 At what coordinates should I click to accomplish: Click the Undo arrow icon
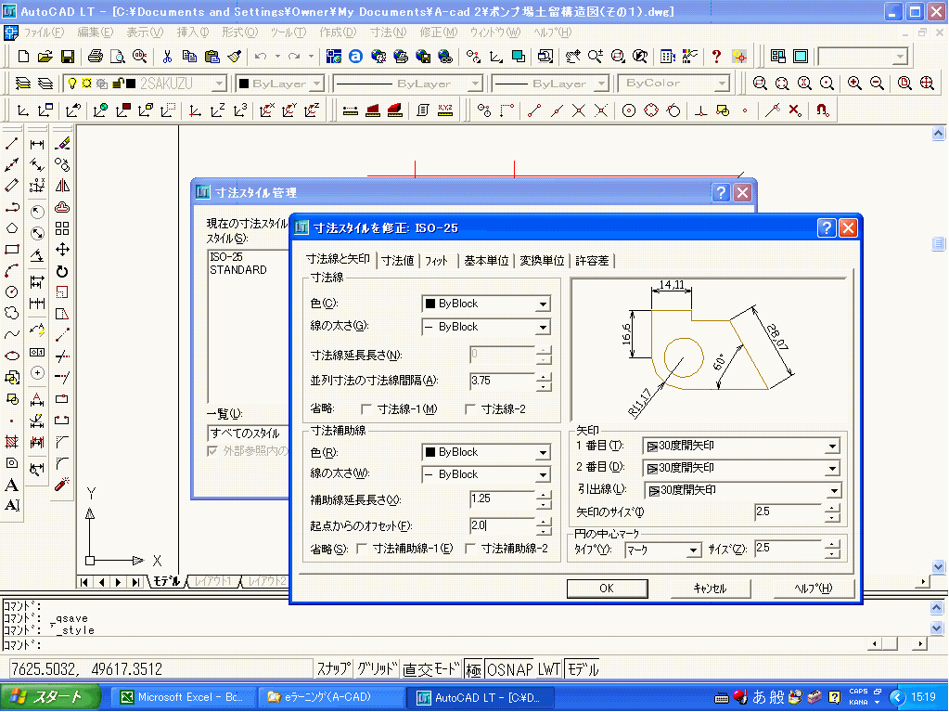click(x=261, y=57)
